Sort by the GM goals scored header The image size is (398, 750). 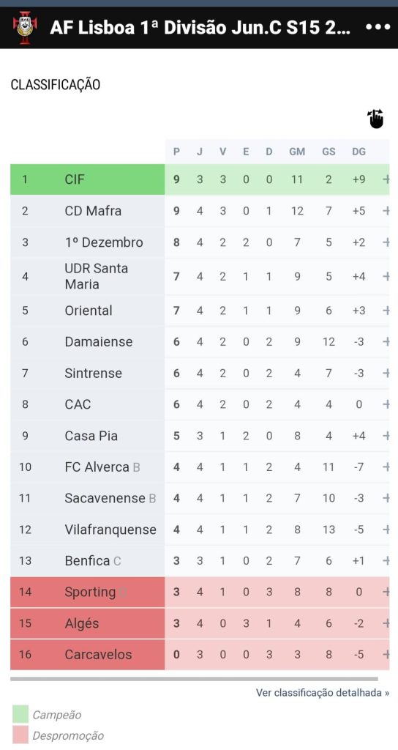pyautogui.click(x=297, y=152)
